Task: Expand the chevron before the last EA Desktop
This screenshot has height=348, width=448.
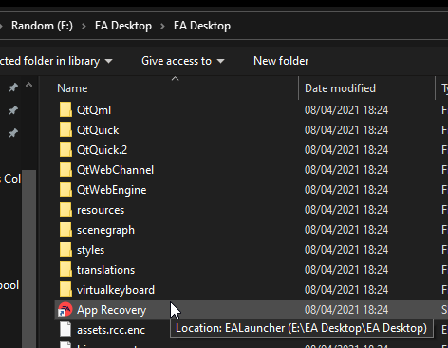Action: 162,26
